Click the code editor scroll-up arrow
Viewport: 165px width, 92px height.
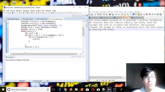pos(83,21)
